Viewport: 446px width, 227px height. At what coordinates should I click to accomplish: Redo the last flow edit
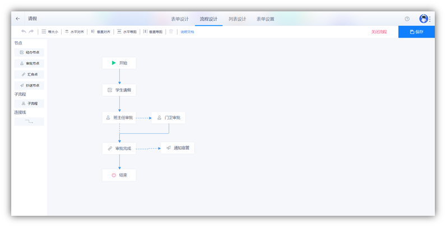[31, 31]
